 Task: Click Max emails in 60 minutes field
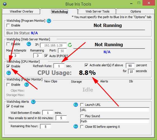(x=61, y=118)
